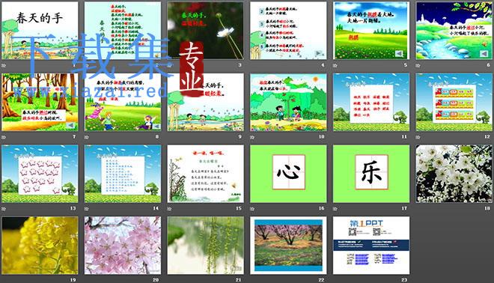Select slide 20 with pink cherry blossoms
The image size is (494, 283).
click(x=123, y=245)
